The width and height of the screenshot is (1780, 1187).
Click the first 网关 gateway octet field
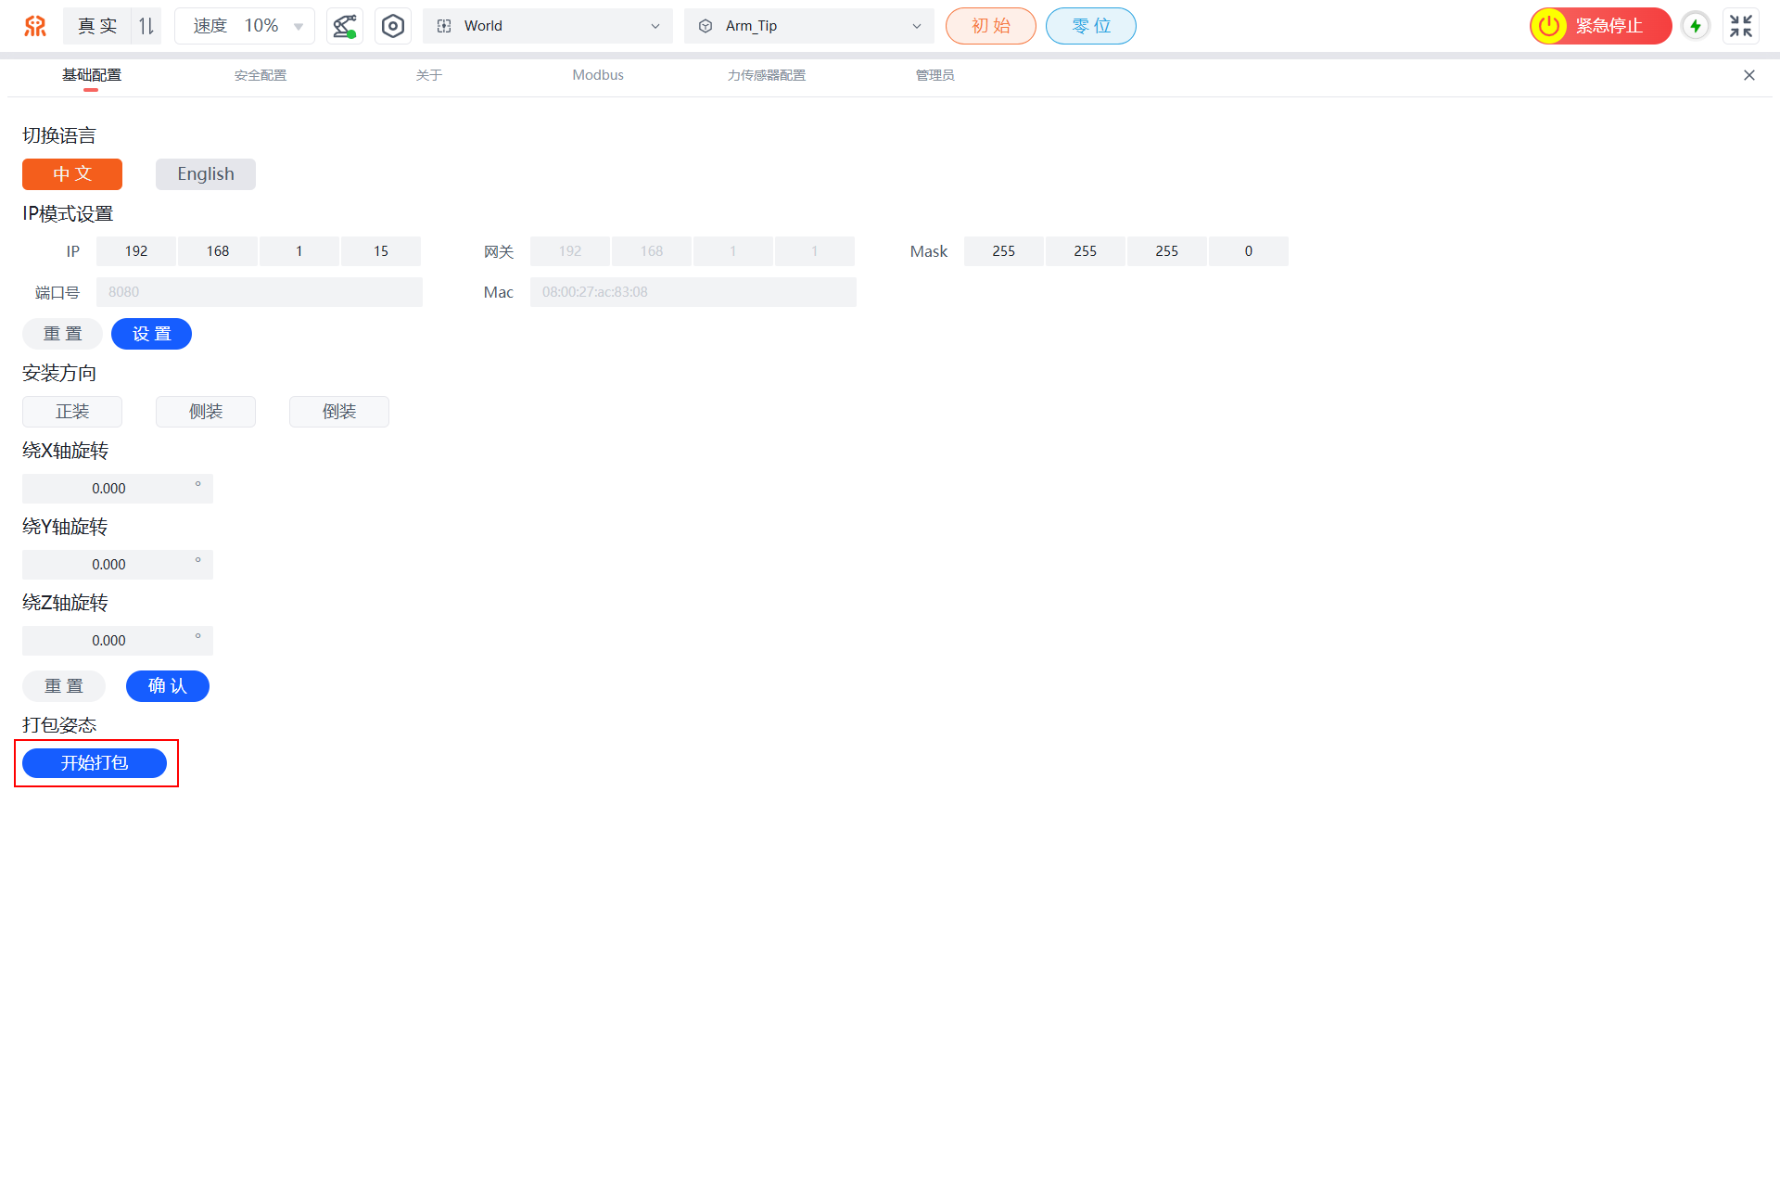[570, 251]
